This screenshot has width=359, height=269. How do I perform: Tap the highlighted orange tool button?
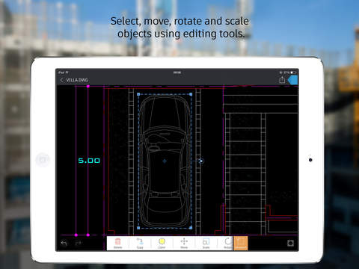[241, 243]
